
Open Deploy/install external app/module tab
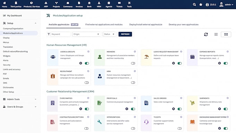[x=146, y=24]
